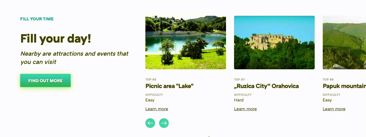Open Learn more under Picnic area "Lake"

tap(157, 109)
